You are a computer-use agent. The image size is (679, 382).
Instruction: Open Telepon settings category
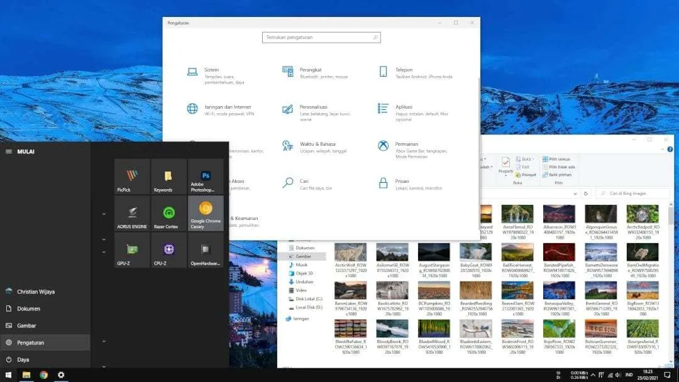pyautogui.click(x=416, y=73)
